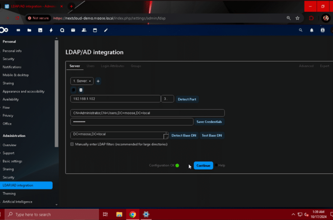Image resolution: width=333 pixels, height=220 pixels.
Task: Open Theming settings
Action: 9,194
